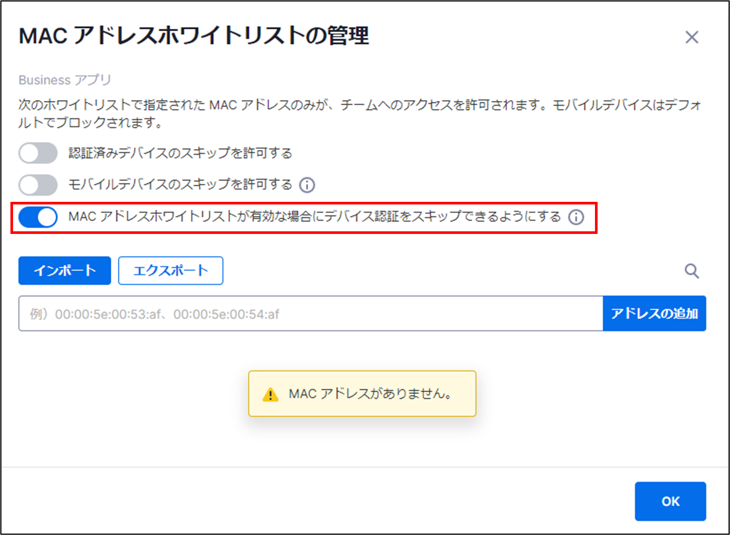The image size is (730, 535).
Task: Click the MAC アドレスホワイトリストの管理 title
Action: 194,36
